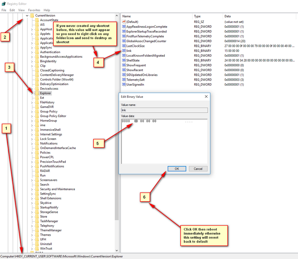This screenshot has height=259, width=298.
Task: Open the File menu
Action: click(4, 10)
